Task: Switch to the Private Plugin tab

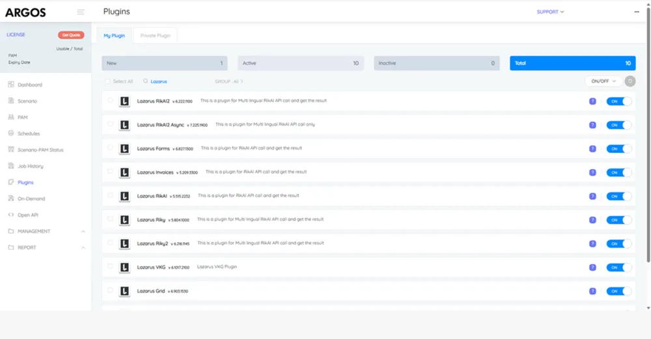Action: pos(155,36)
